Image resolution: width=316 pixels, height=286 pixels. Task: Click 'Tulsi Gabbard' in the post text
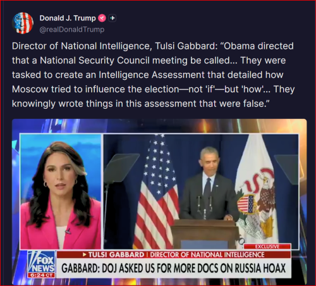(185, 46)
